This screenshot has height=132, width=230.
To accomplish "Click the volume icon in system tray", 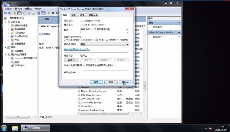I will tap(210, 128).
